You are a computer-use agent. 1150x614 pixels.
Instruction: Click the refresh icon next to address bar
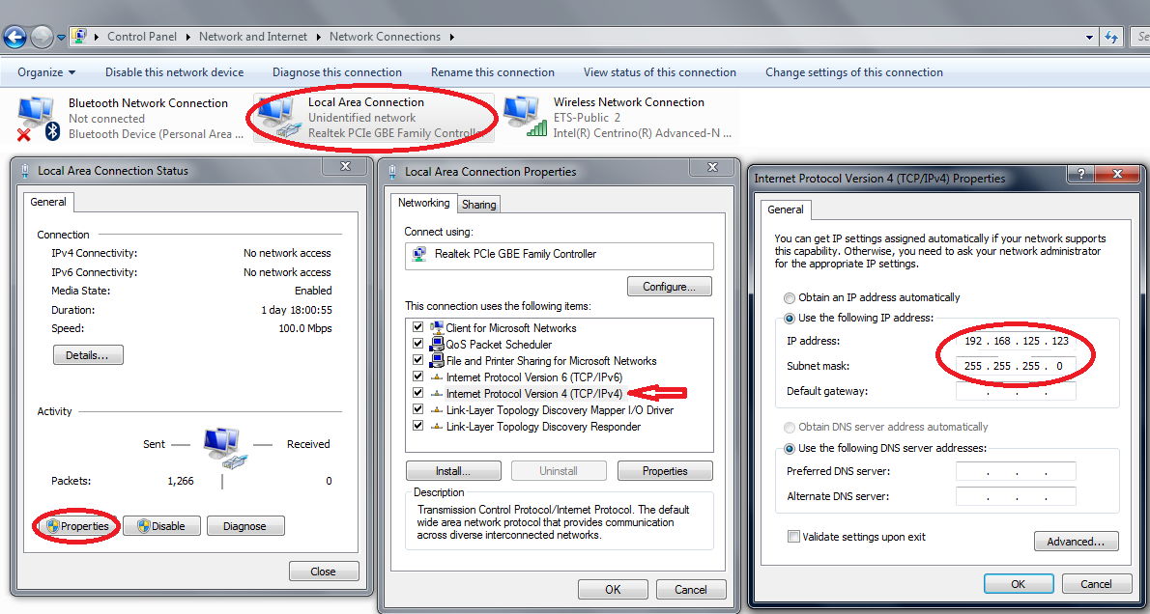(1111, 37)
